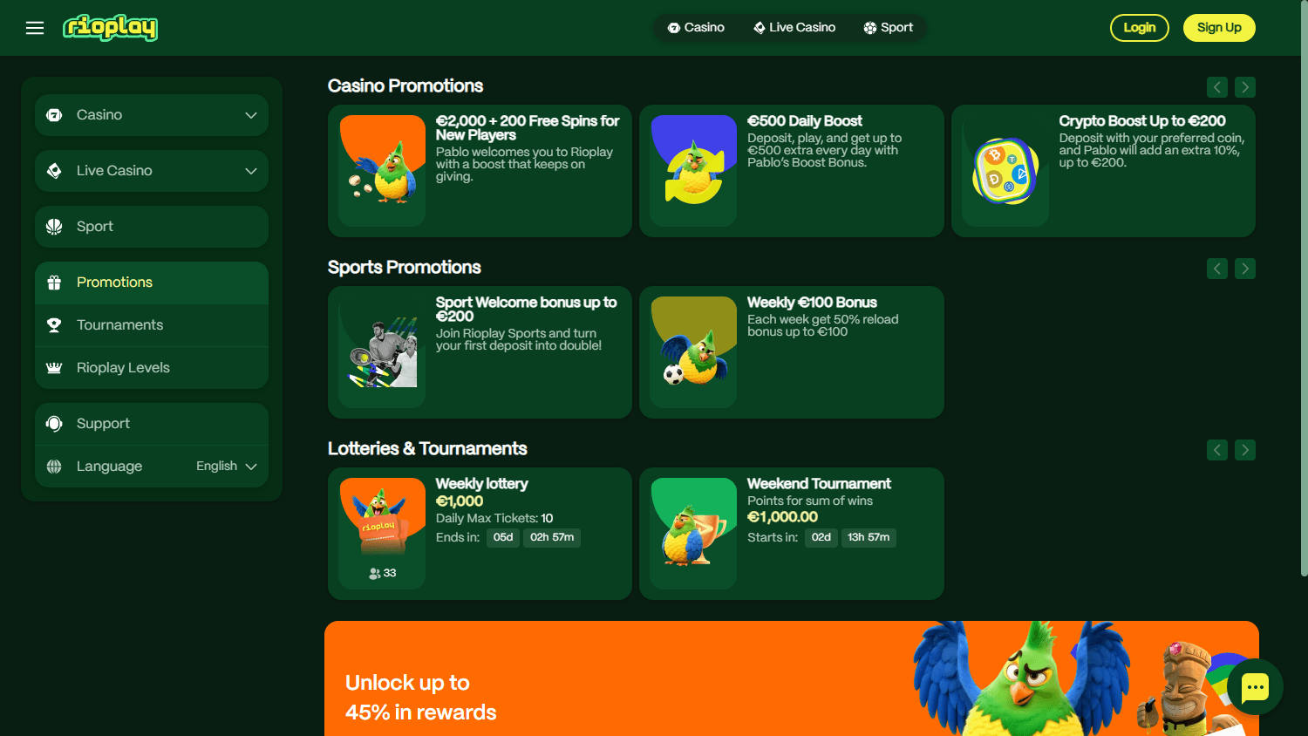Select Sport tab in top navigation
1308x736 pixels.
(x=889, y=28)
